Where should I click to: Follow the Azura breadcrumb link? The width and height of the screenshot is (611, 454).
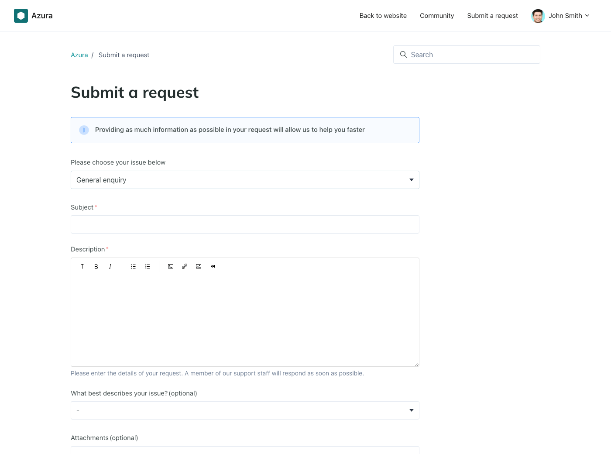tap(79, 55)
